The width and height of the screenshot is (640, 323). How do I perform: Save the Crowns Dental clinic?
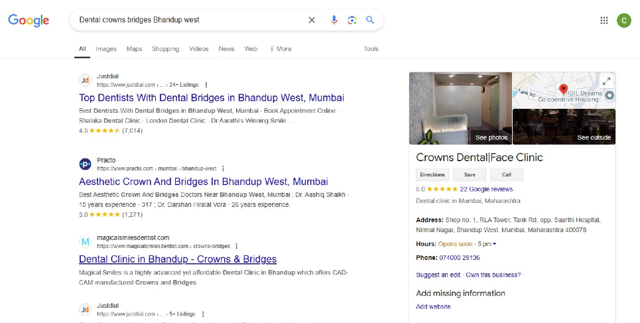point(470,174)
